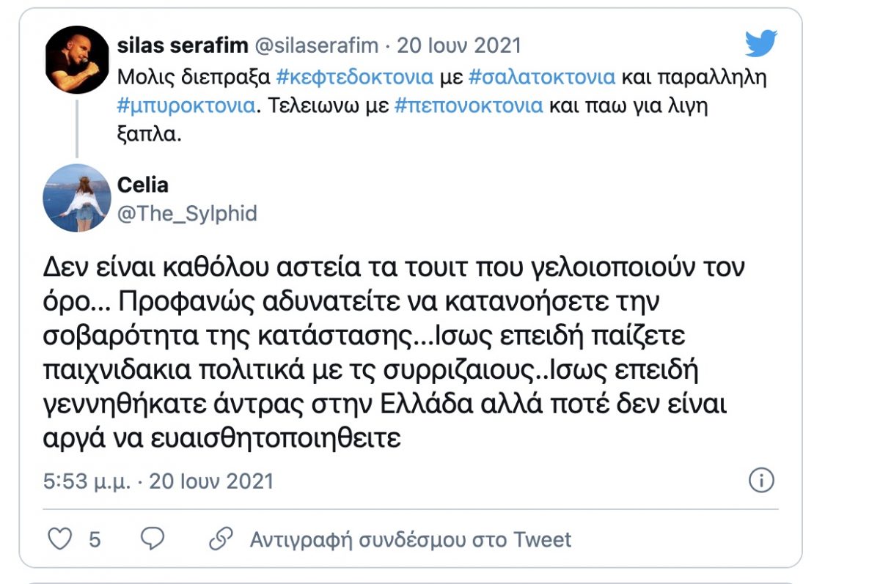This screenshot has width=880, height=584.
Task: Click the quoted tweet date 20 Ιουν 2021
Action: coord(458,45)
